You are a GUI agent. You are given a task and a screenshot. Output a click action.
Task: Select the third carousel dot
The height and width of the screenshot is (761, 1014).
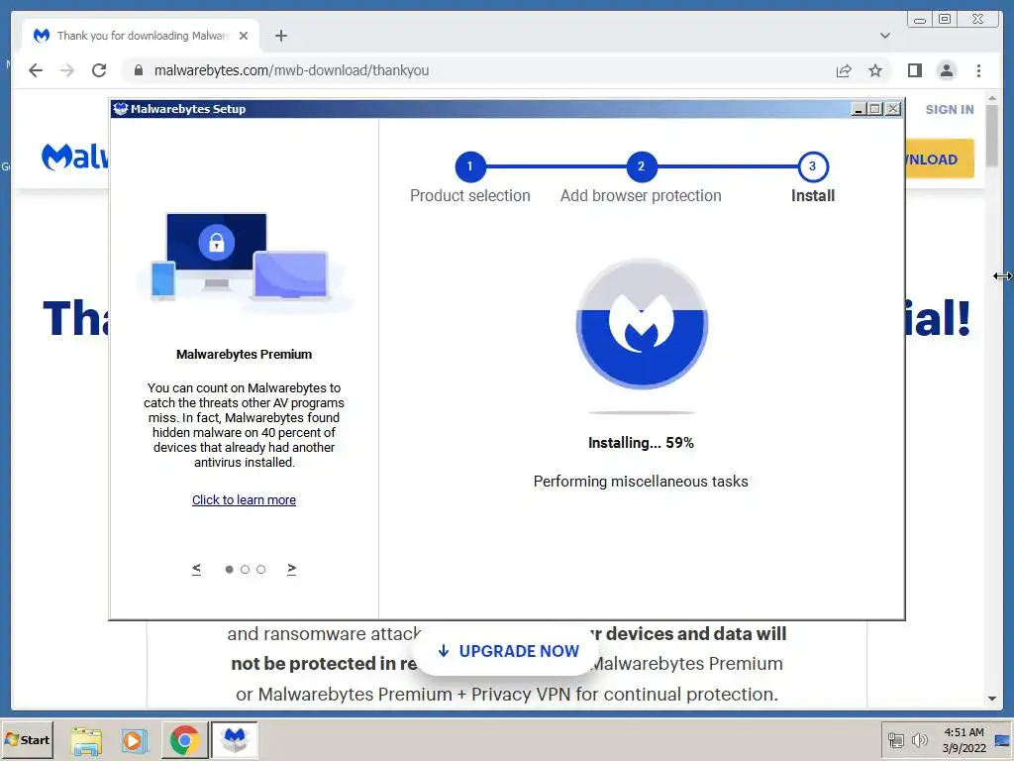260,570
